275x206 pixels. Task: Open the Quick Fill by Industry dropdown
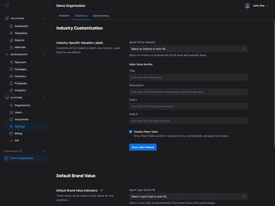(188, 49)
